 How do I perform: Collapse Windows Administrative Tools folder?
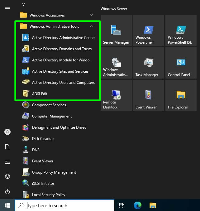click(x=91, y=26)
